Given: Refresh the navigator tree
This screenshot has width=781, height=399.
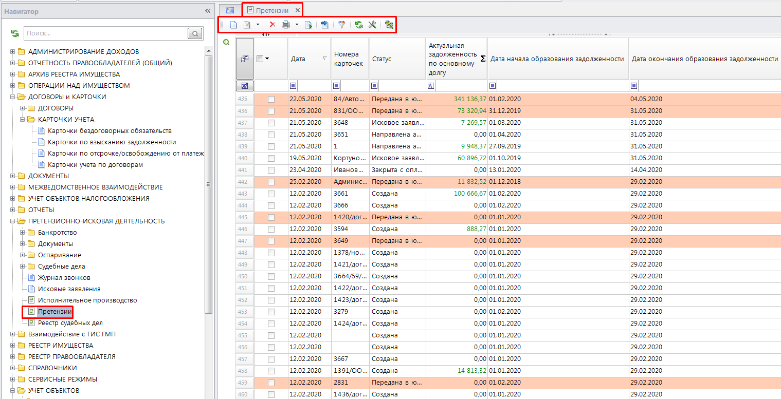Looking at the screenshot, I should (x=15, y=33).
